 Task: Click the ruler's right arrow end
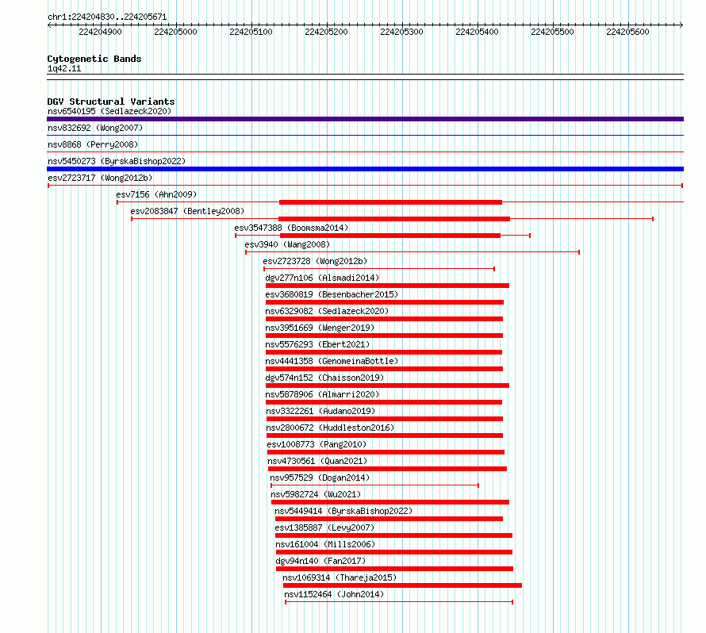tap(681, 25)
